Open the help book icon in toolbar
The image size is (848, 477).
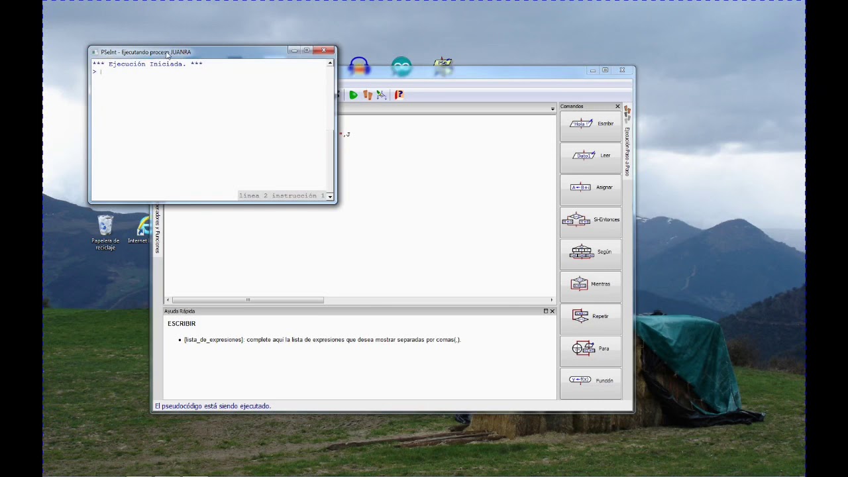pos(399,95)
